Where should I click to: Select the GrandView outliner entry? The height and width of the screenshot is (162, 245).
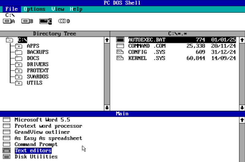[x=42, y=132]
